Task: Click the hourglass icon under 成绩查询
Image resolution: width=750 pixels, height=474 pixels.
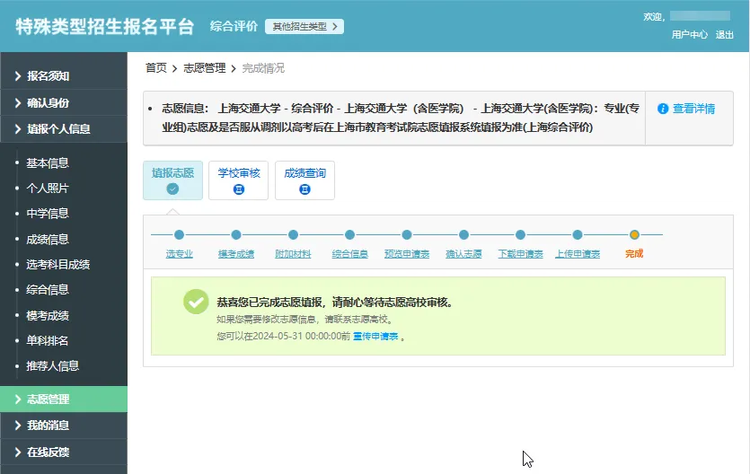Action: 304,189
